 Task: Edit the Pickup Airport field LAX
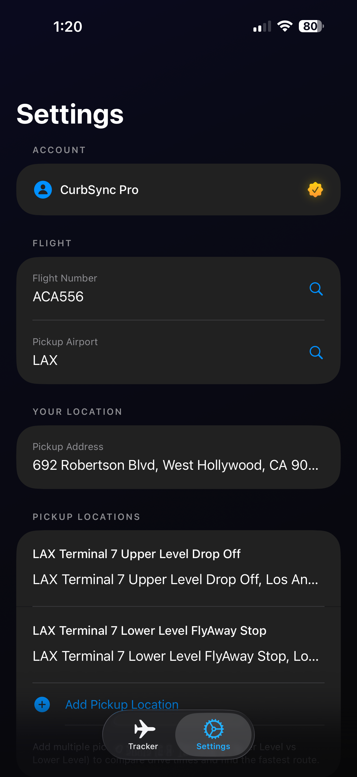[x=178, y=352]
